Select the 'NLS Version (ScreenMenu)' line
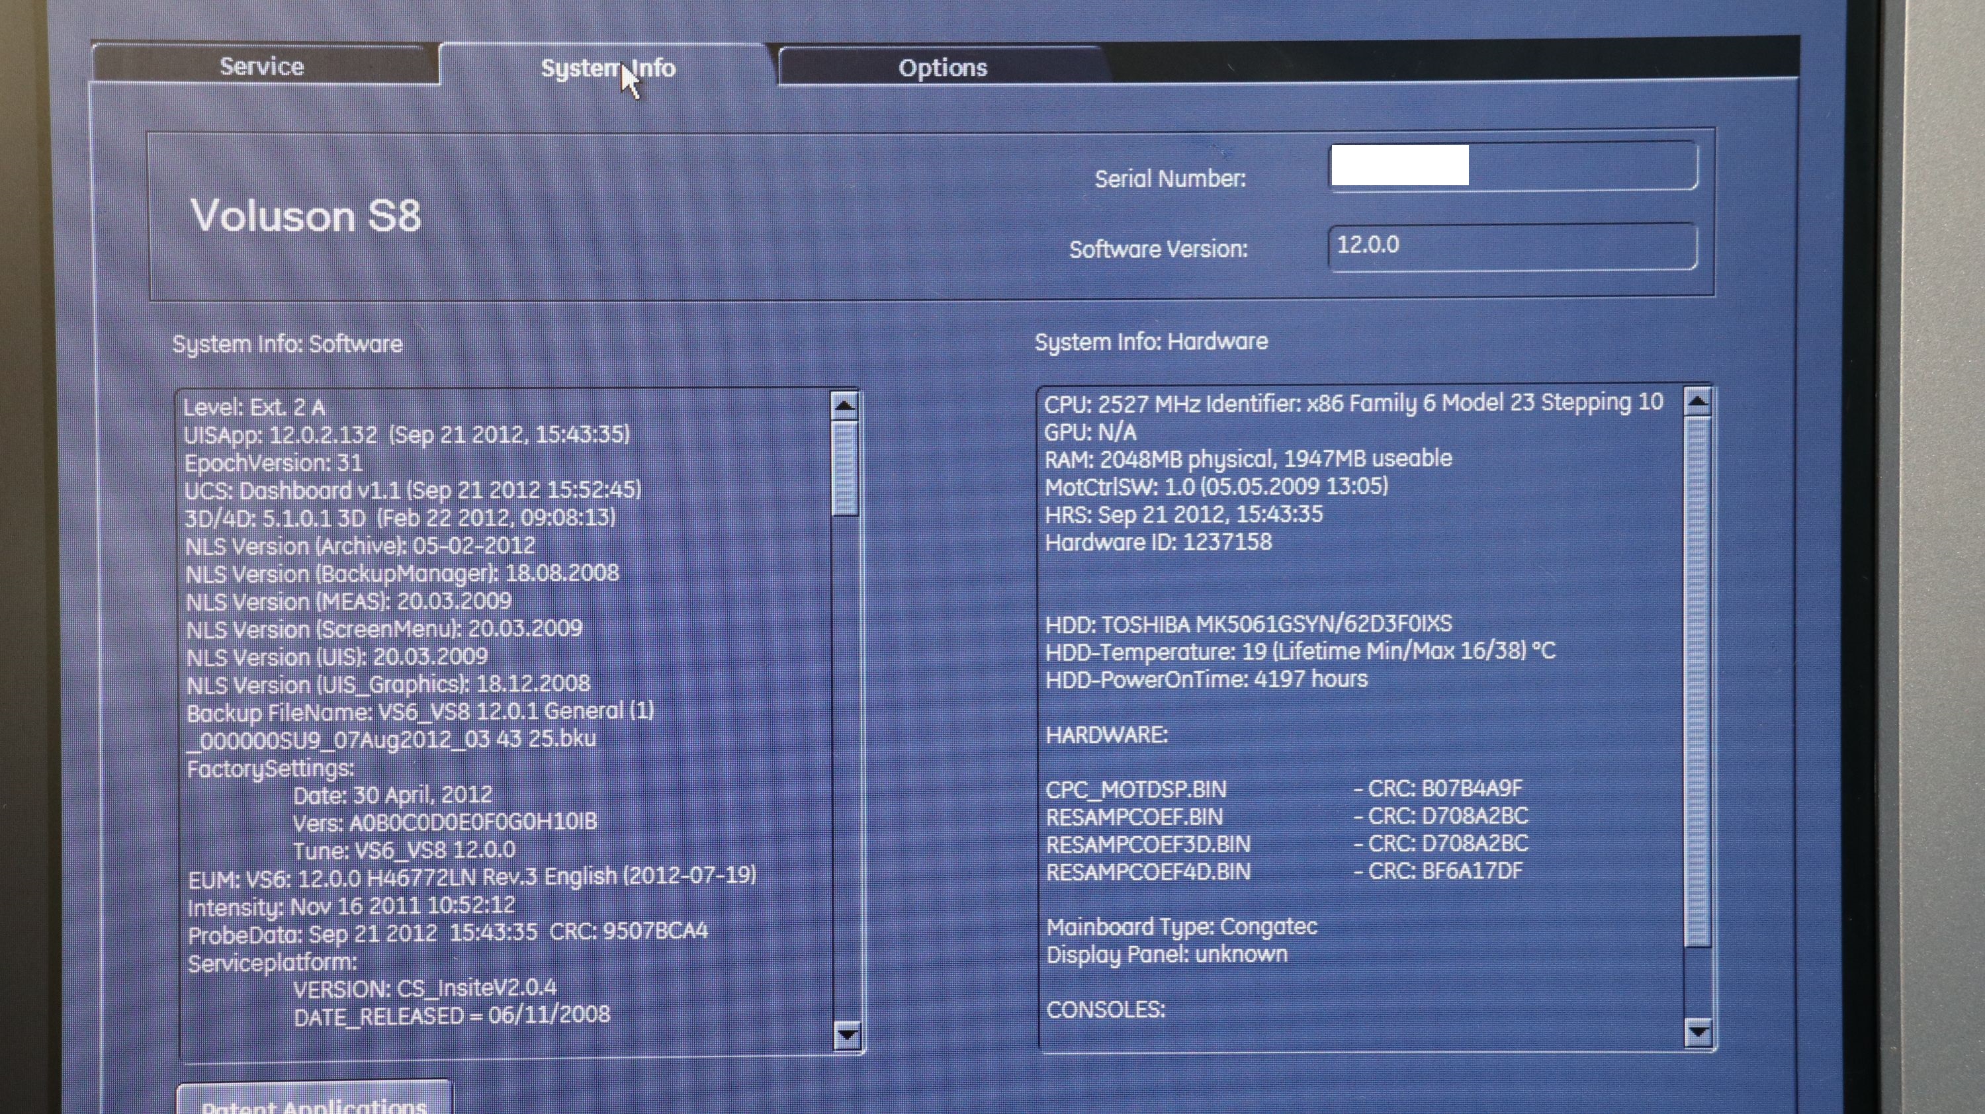 point(384,628)
